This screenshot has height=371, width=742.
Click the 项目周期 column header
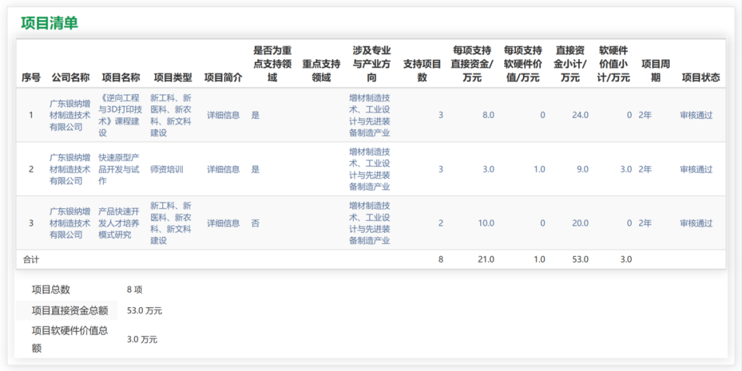tap(655, 71)
